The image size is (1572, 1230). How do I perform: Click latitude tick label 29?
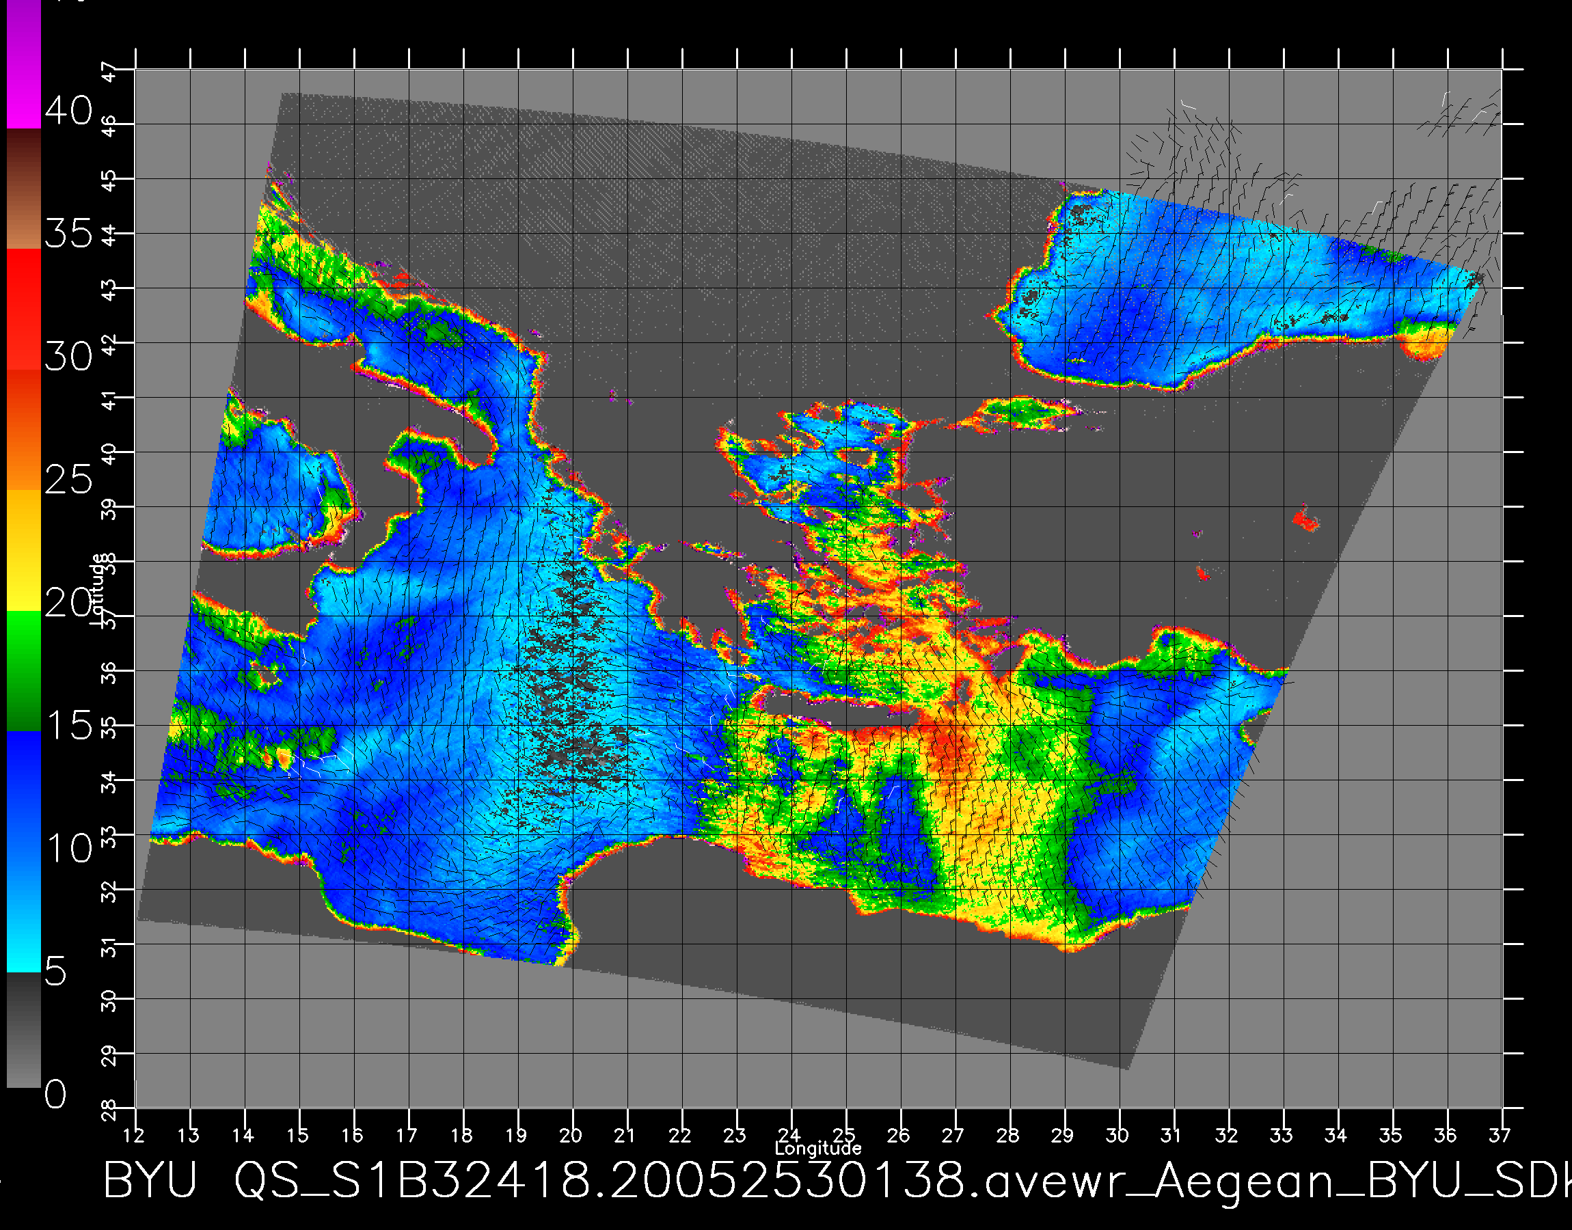(109, 1056)
